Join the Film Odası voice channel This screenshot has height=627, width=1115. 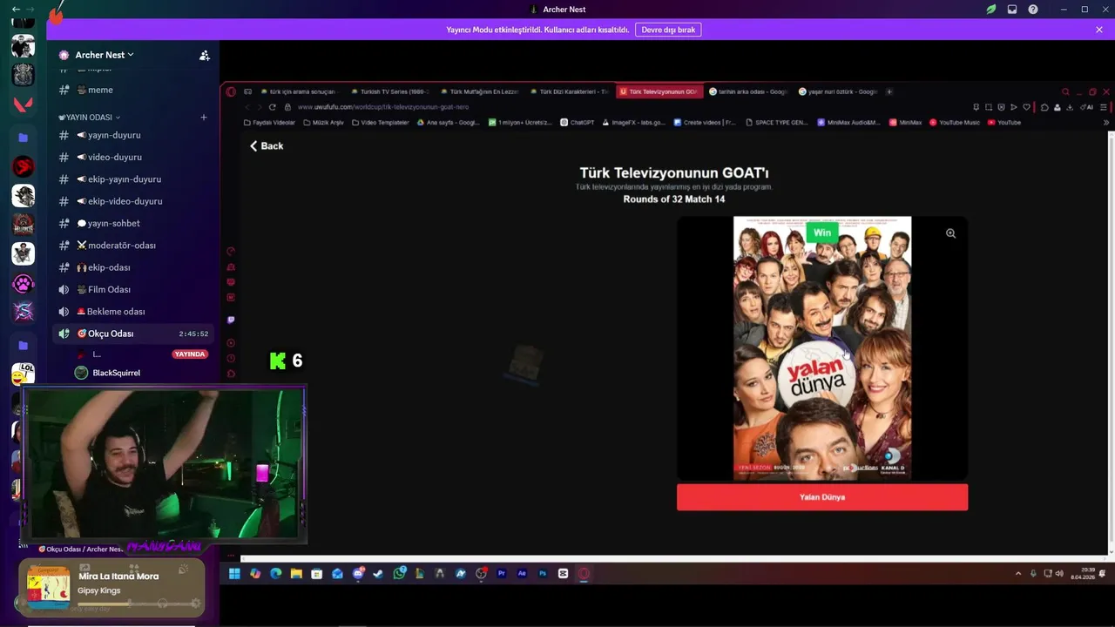click(x=133, y=289)
